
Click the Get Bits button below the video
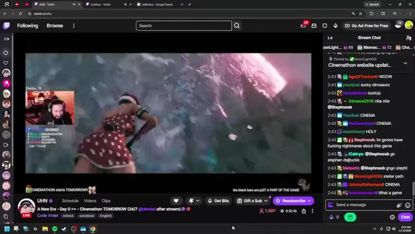(218, 201)
